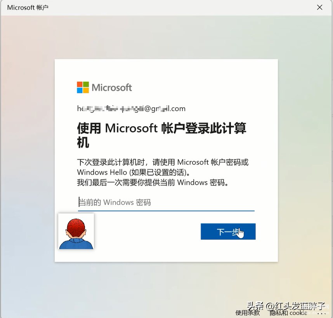The image size is (333, 318).
Task: Click the sentence 我们最后一次需要你提供当前 Windows 密码
Action: tap(153, 182)
